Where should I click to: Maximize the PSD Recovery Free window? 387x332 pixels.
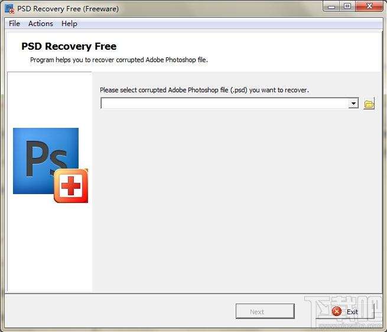pyautogui.click(x=347, y=7)
